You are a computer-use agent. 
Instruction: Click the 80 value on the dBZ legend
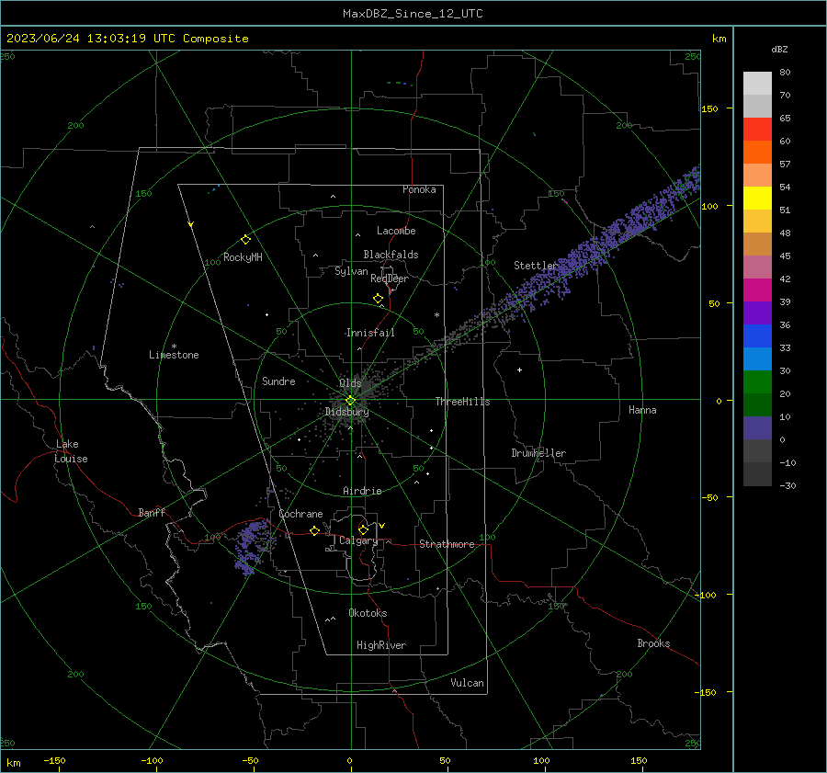(x=785, y=73)
